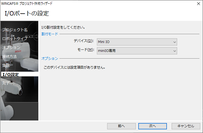This screenshot has width=203, height=133.
Task: Cancel the wizard with キャンセル
Action: pos(186,126)
